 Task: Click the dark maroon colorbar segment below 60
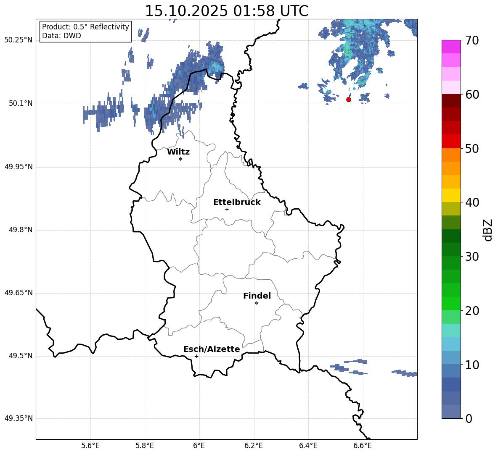451,101
